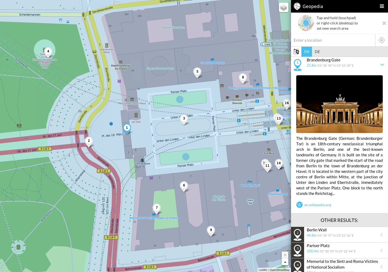Select the Pariser Platz list entry
388x272 pixels.
click(339, 250)
